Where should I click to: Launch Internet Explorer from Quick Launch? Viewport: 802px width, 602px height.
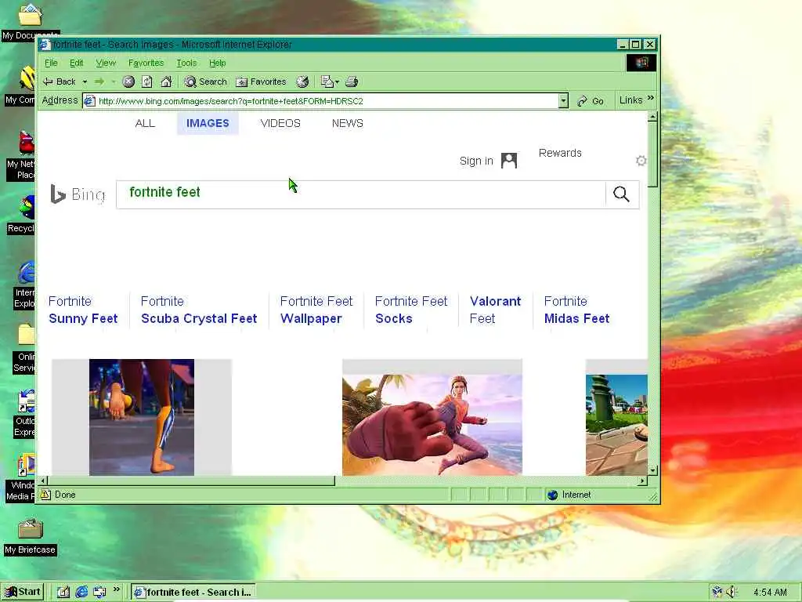pyautogui.click(x=81, y=593)
